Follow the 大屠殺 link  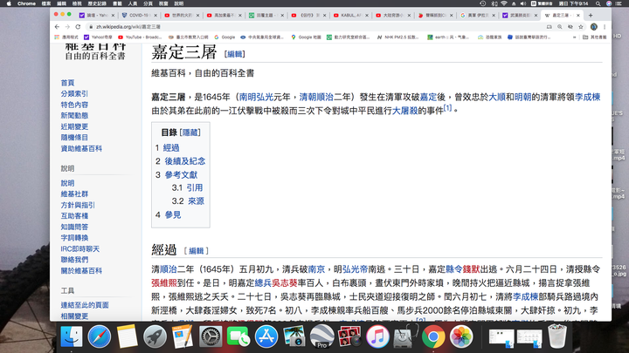pos(404,111)
